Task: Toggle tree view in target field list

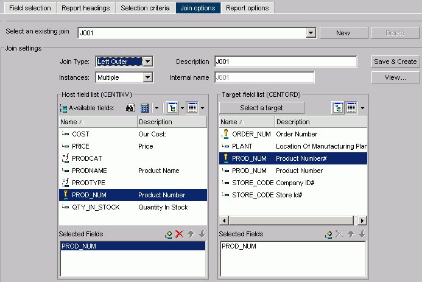Action: tap(338, 108)
